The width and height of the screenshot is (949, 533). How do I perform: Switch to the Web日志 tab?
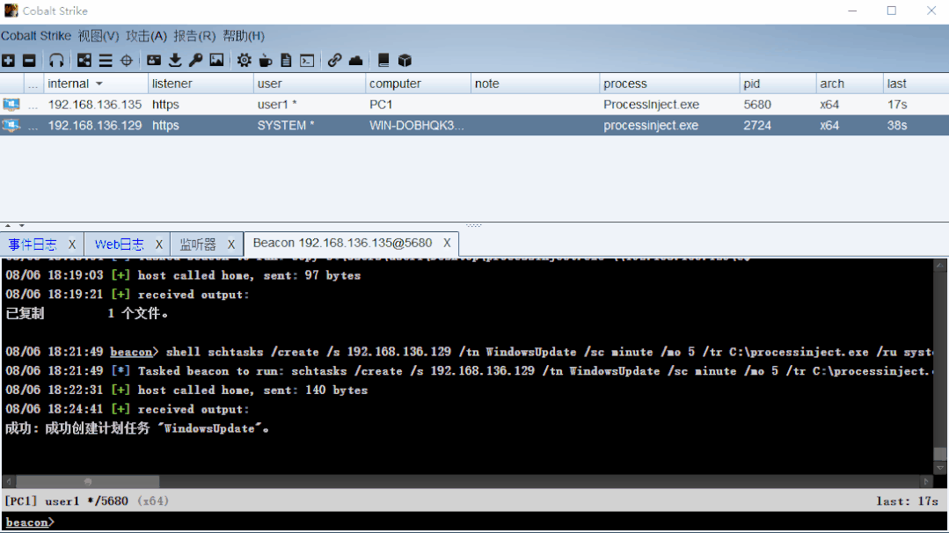pos(120,245)
